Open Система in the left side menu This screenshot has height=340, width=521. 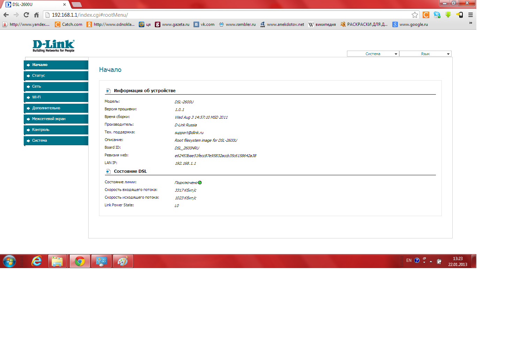point(56,141)
